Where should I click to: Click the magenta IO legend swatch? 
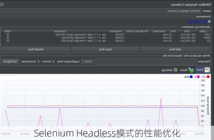[198, 77]
